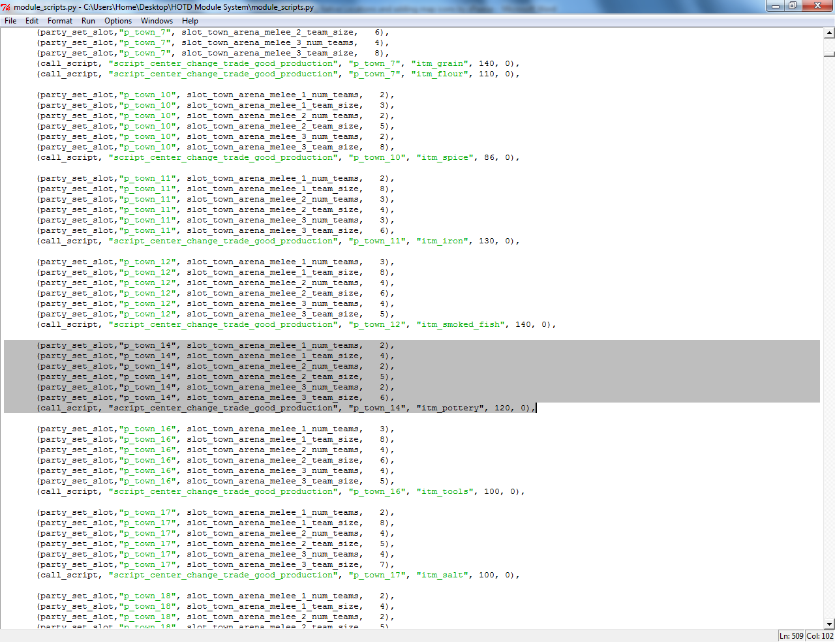835x642 pixels.
Task: Open the Format menu
Action: click(60, 21)
